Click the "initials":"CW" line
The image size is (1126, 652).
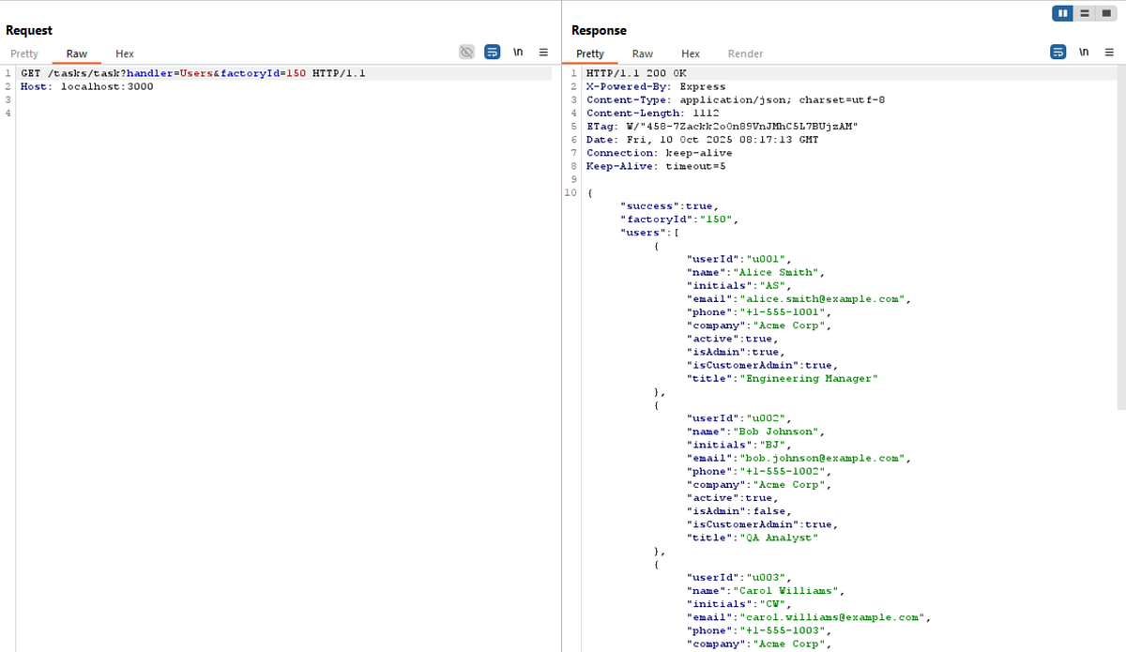click(739, 603)
